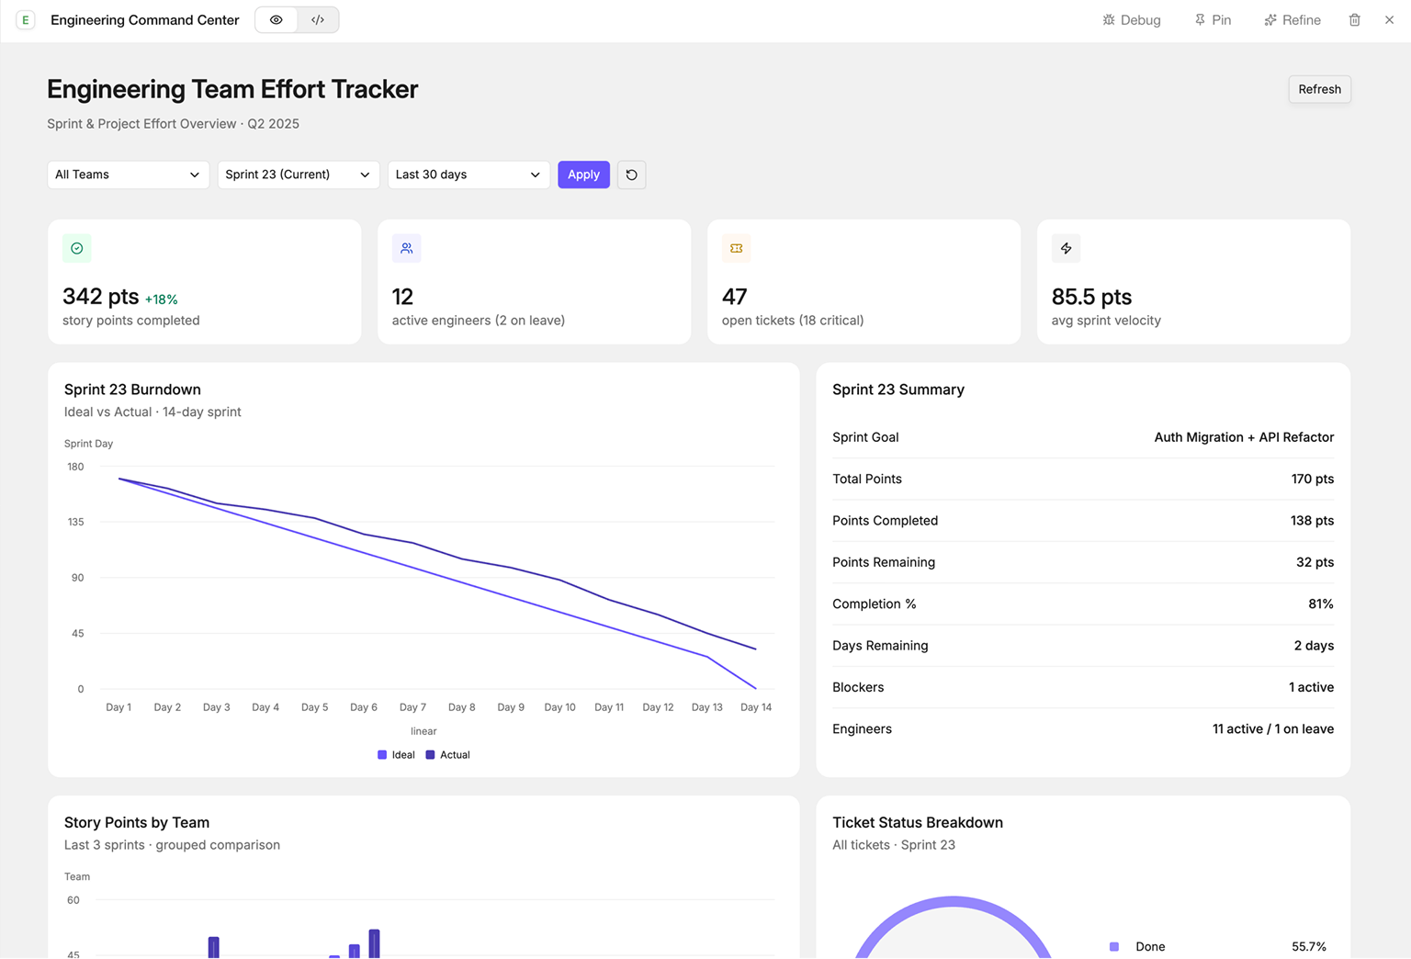Image resolution: width=1411 pixels, height=959 pixels.
Task: Open the Debug tool
Action: pos(1132,19)
